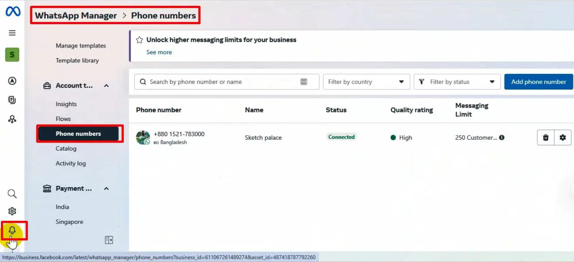This screenshot has width=574, height=262.
Task: Focus the search by phone number field
Action: pos(226,82)
